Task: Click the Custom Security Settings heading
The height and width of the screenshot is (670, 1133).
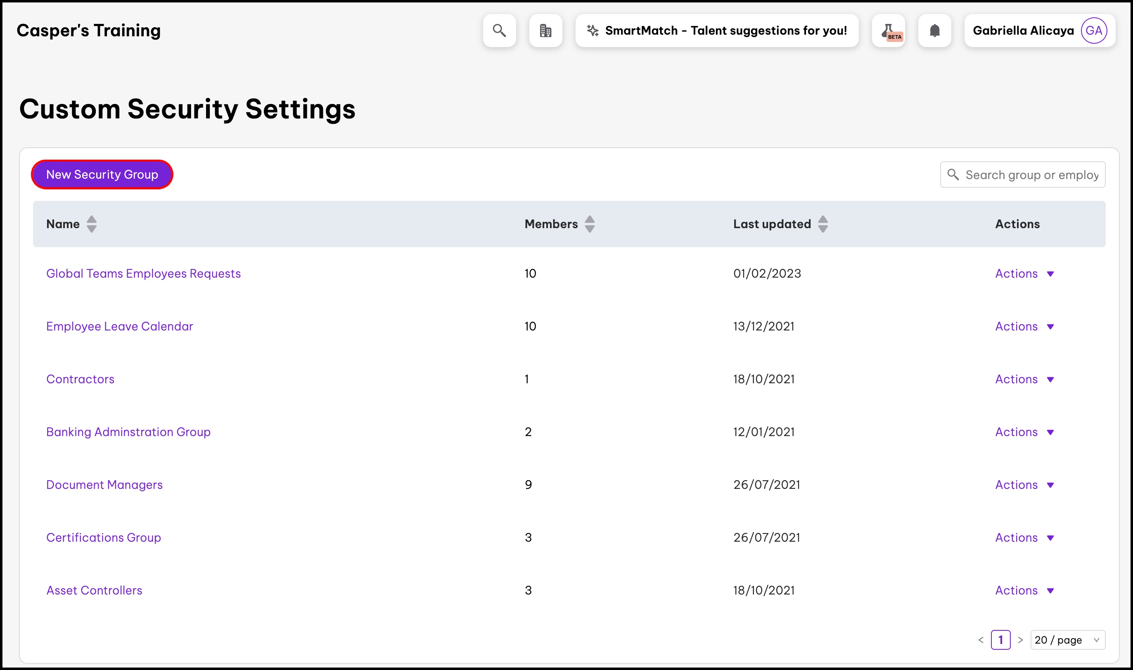Action: (x=187, y=109)
